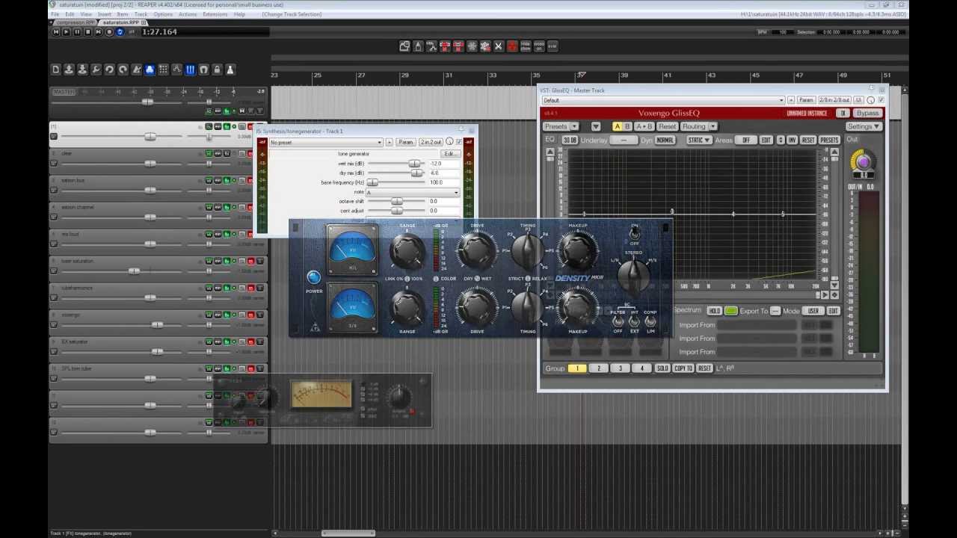Click the upper MAKEUP knob on Density
The height and width of the screenshot is (538, 957).
point(577,251)
